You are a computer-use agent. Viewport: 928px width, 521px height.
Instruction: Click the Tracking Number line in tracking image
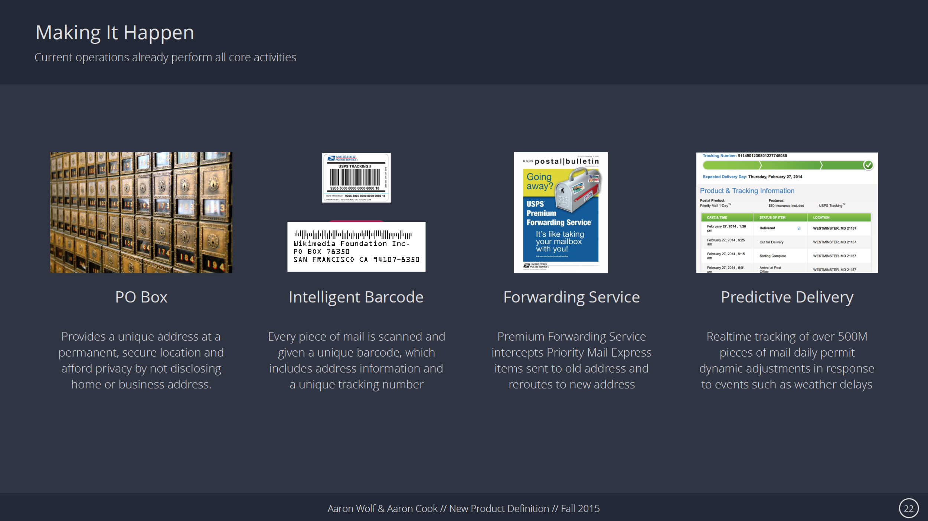pos(744,156)
